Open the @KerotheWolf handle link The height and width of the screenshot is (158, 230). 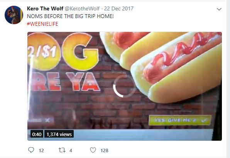point(82,8)
